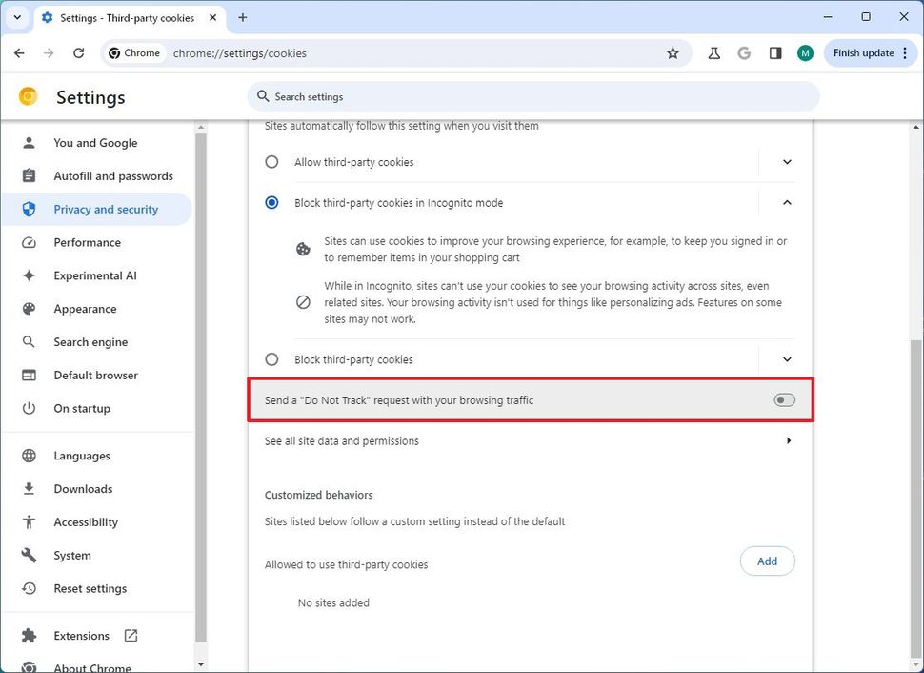Select the Performance speedometer icon in sidebar
The height and width of the screenshot is (673, 924).
28,242
